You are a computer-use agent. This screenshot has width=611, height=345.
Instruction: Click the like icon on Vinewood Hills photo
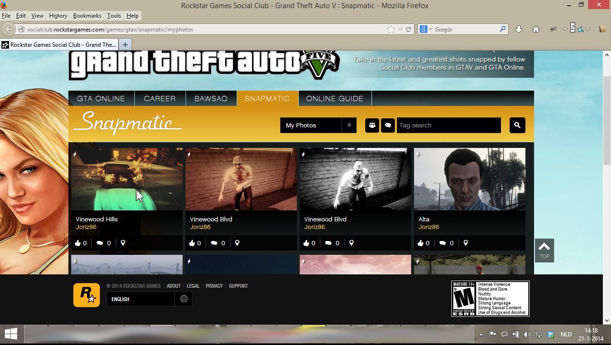78,243
